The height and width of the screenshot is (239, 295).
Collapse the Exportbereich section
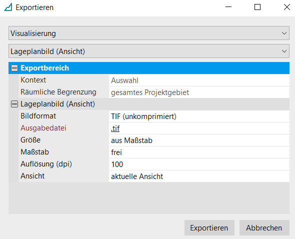(x=14, y=68)
